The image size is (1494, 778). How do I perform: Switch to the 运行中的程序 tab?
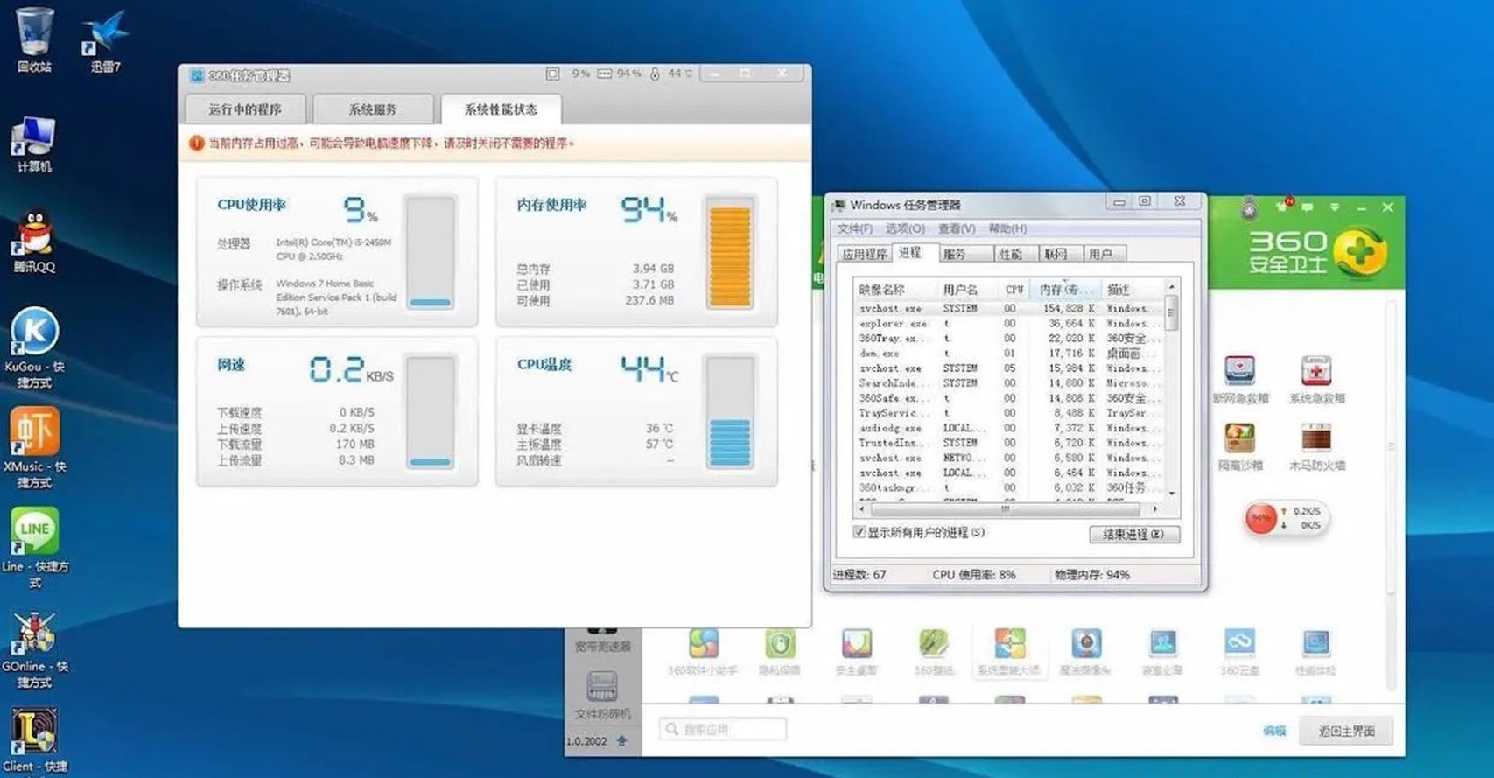(x=245, y=109)
